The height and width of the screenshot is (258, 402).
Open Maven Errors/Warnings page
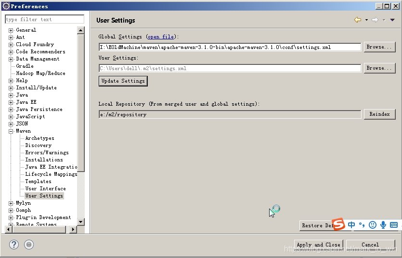coord(47,153)
